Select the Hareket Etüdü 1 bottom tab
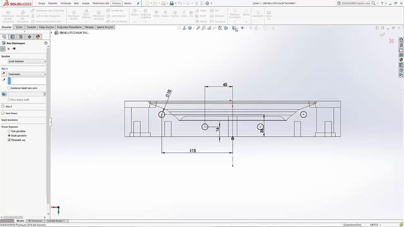The image size is (404, 227). click(56, 221)
